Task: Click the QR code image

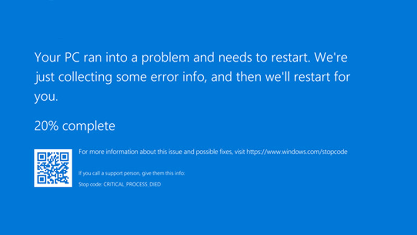Action: coord(53,168)
